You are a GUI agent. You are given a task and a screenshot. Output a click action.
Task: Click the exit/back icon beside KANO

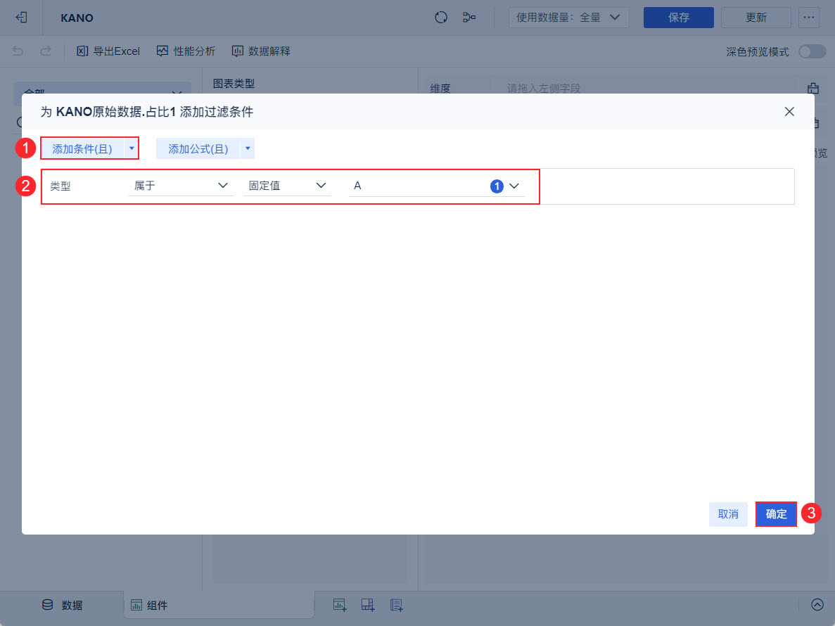point(21,18)
